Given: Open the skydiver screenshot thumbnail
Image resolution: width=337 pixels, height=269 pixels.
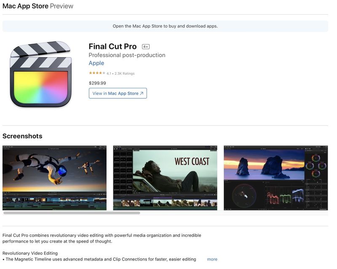Looking at the screenshot, I should 55,178.
